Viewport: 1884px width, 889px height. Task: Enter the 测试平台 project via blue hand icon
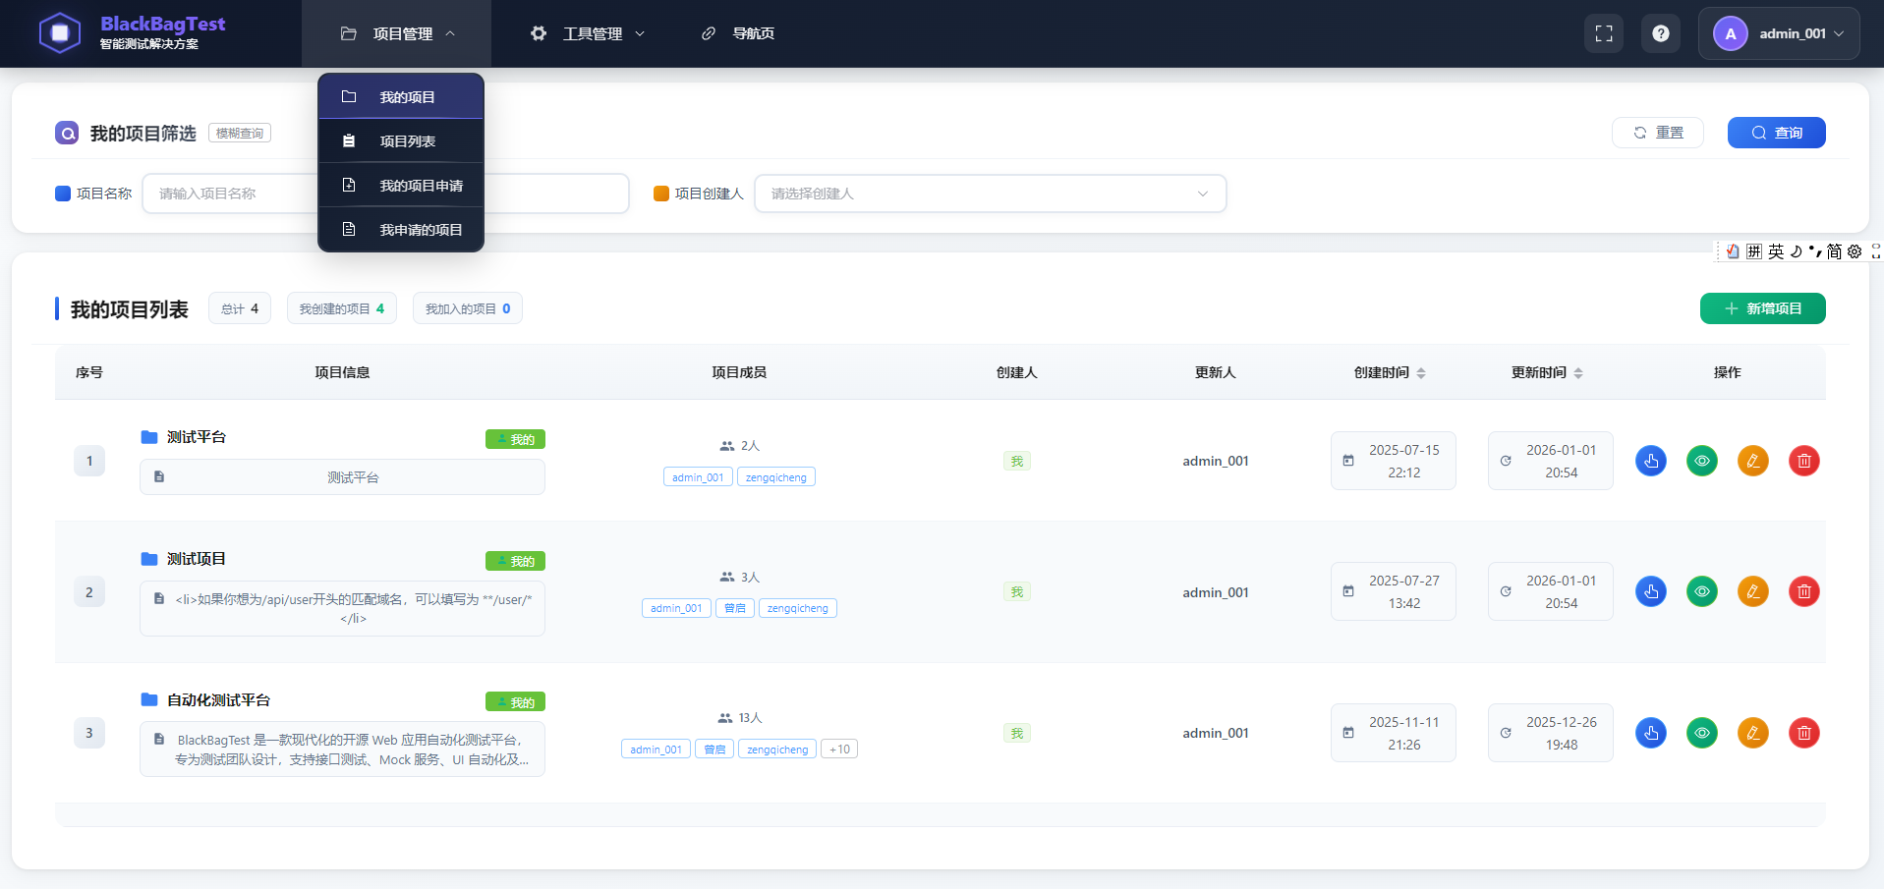[1650, 461]
